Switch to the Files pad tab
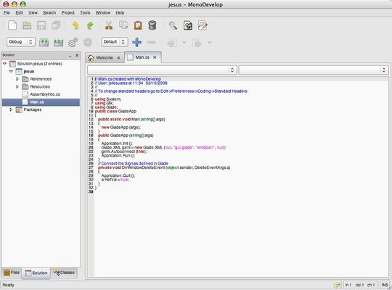Viewport: 392px width, 290px height. 12,273
